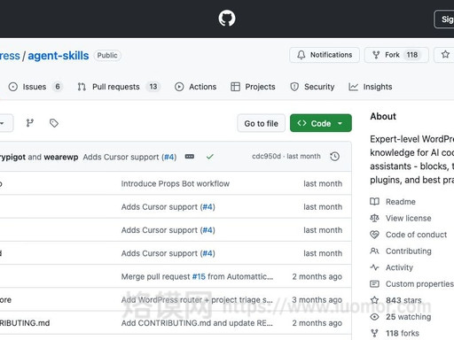Click the Issues circle icon
This screenshot has width=454, height=340.
coord(13,87)
